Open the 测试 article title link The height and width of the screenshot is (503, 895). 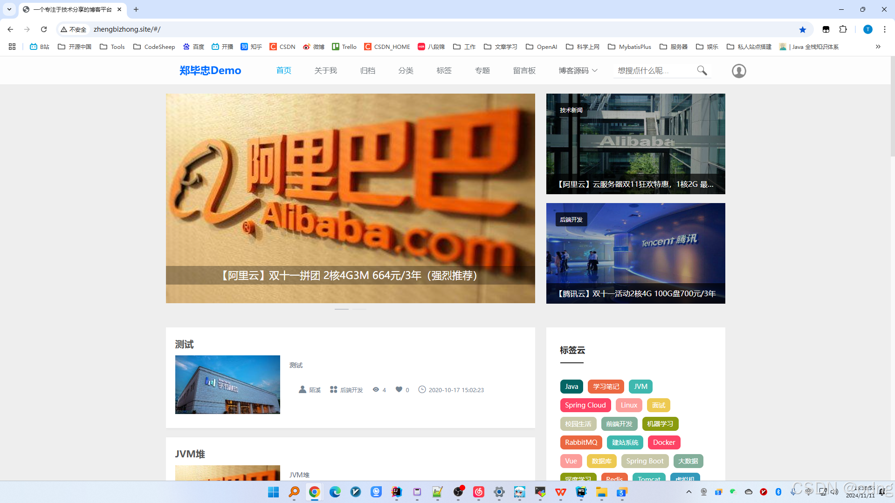[x=184, y=344]
